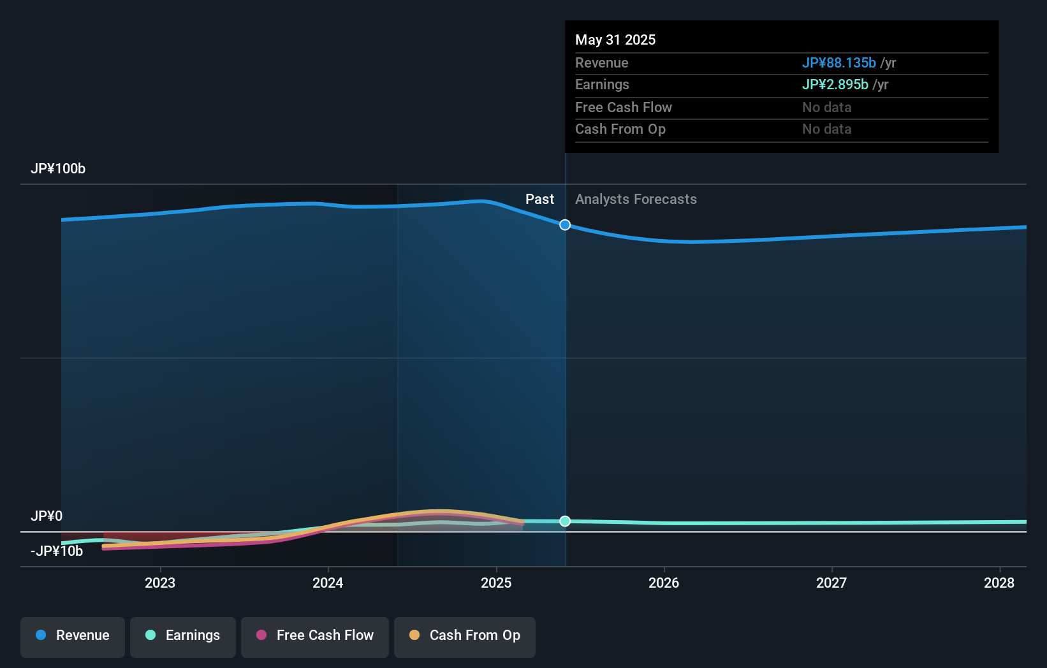Screen dimensions: 1047x668
Task: Click the JP¥88.135b revenue value
Action: [x=838, y=62]
